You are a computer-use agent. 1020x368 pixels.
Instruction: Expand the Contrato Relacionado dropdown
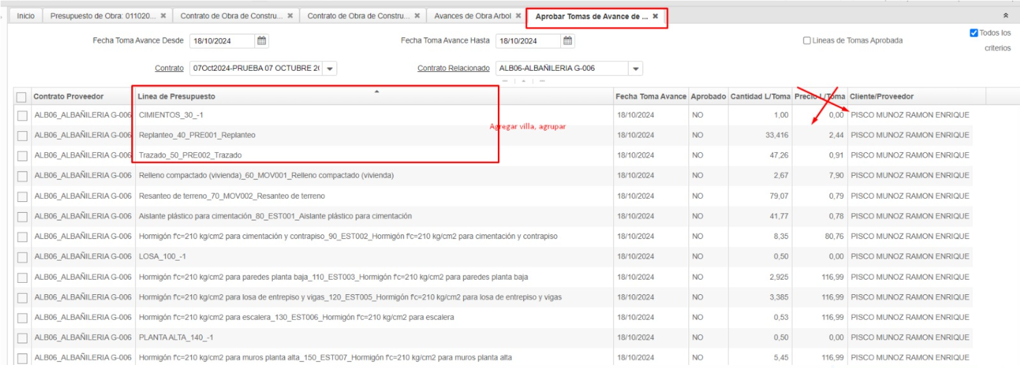[635, 69]
